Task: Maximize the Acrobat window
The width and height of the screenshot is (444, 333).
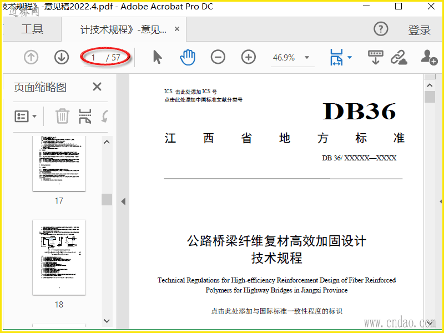Action: (398, 6)
